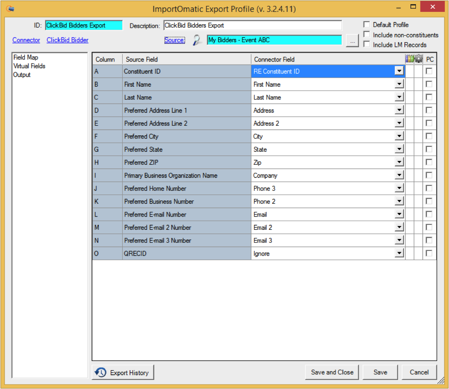Expand the Phone 2 dropdown arrow
The image size is (449, 389).
[x=399, y=201]
